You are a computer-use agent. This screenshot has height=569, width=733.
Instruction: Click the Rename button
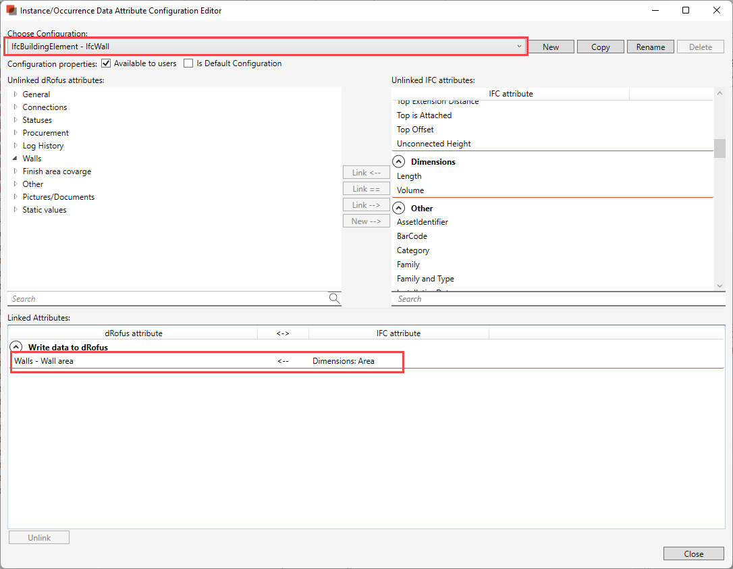(650, 47)
